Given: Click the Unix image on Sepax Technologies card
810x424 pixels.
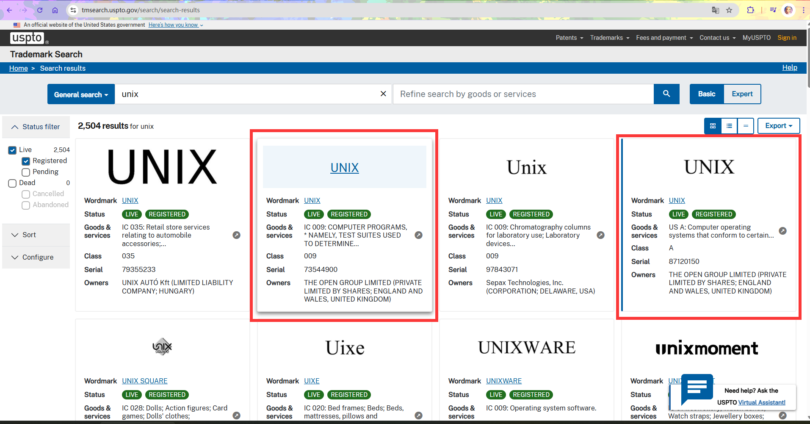Looking at the screenshot, I should [527, 167].
